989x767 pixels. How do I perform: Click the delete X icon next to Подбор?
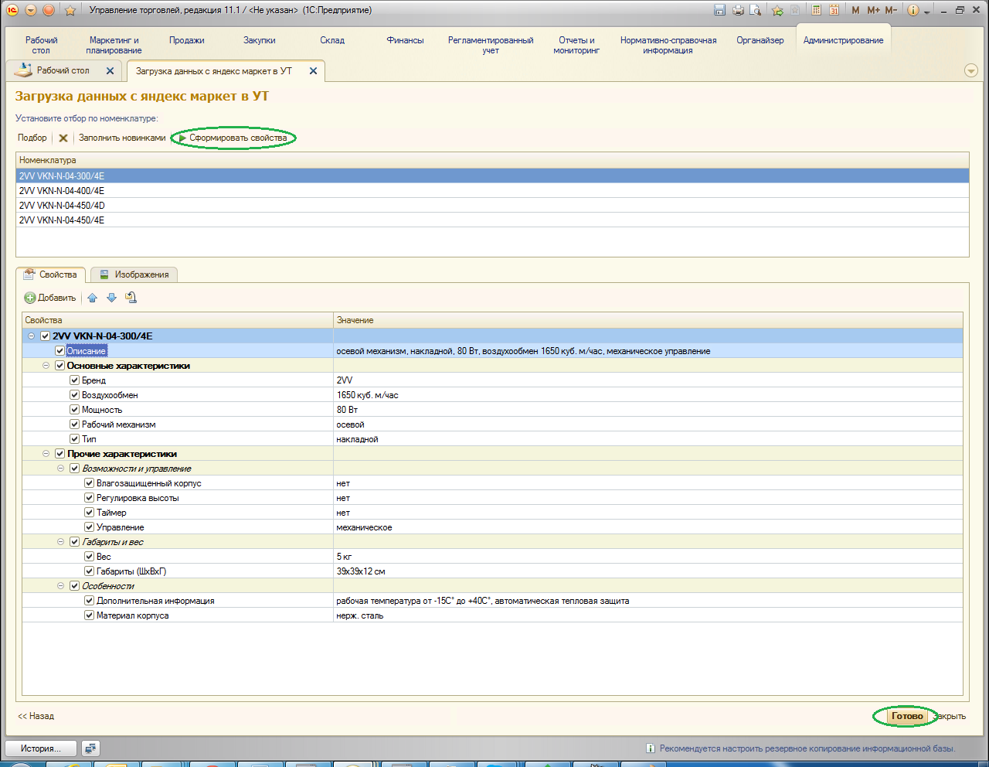tap(63, 138)
